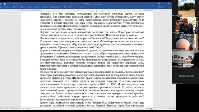Select video thumbnail of man in dark sweater
This screenshot has width=199, height=112.
185,25
